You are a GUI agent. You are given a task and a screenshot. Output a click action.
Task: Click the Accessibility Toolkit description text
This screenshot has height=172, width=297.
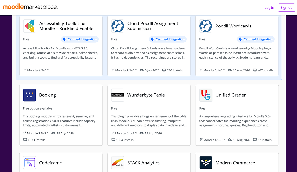coord(60,53)
